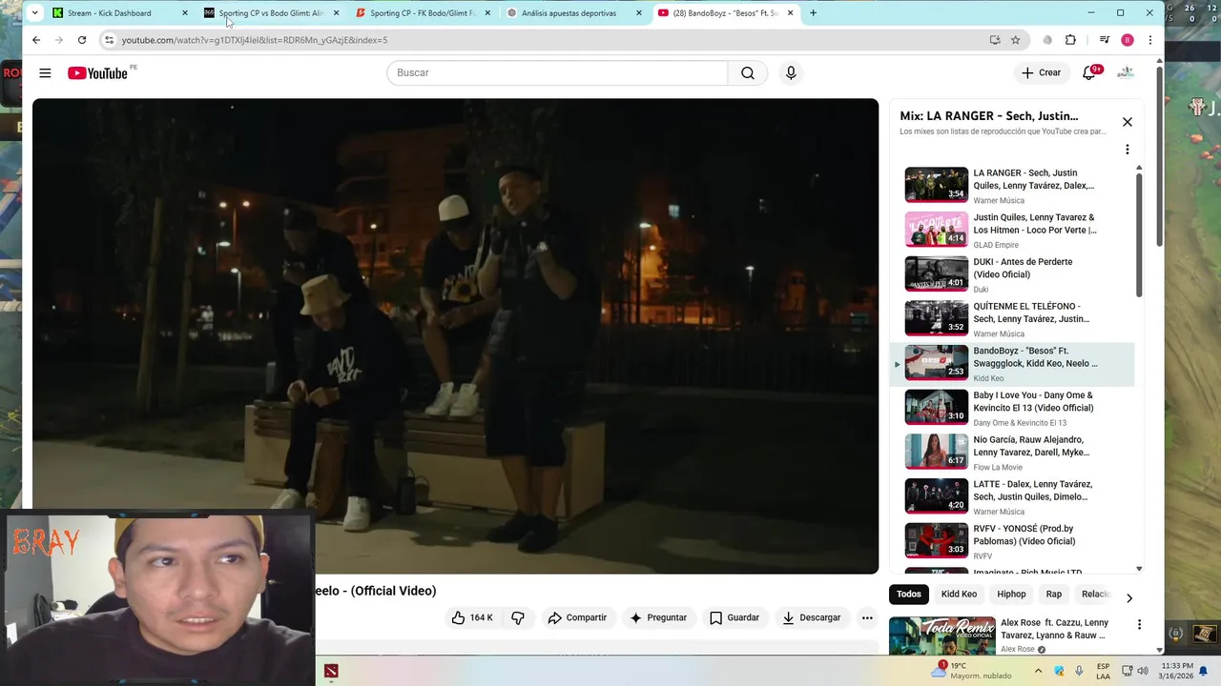The height and width of the screenshot is (686, 1221).
Task: Open the volume control in tray
Action: (1143, 671)
